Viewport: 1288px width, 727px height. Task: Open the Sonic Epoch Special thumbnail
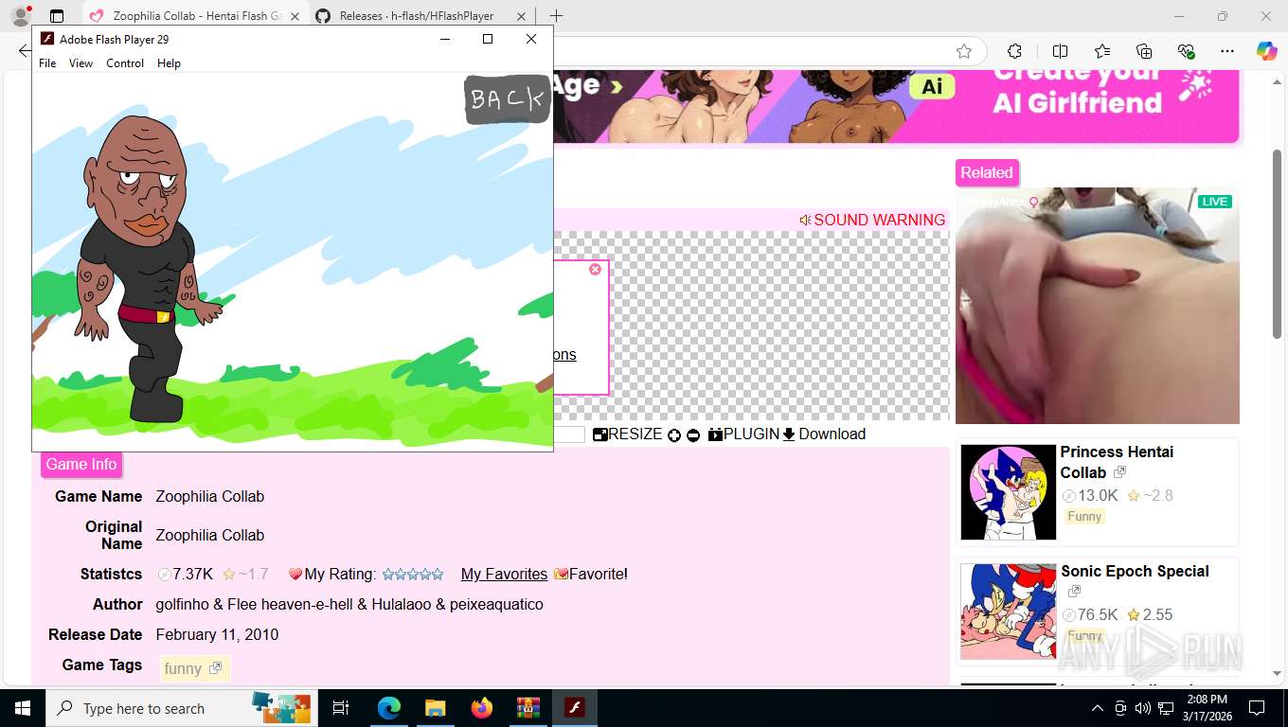1008,612
